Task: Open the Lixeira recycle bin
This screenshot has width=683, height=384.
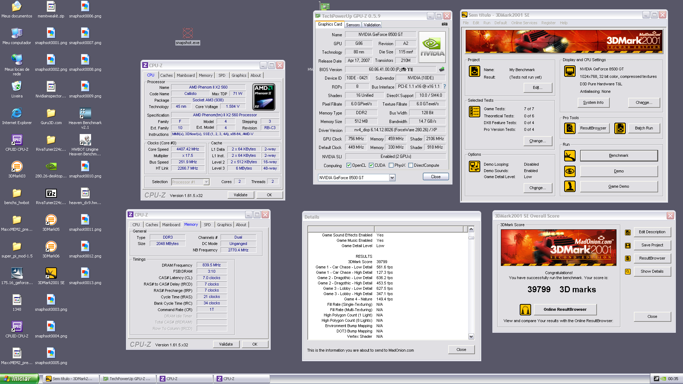Action: coord(17,89)
